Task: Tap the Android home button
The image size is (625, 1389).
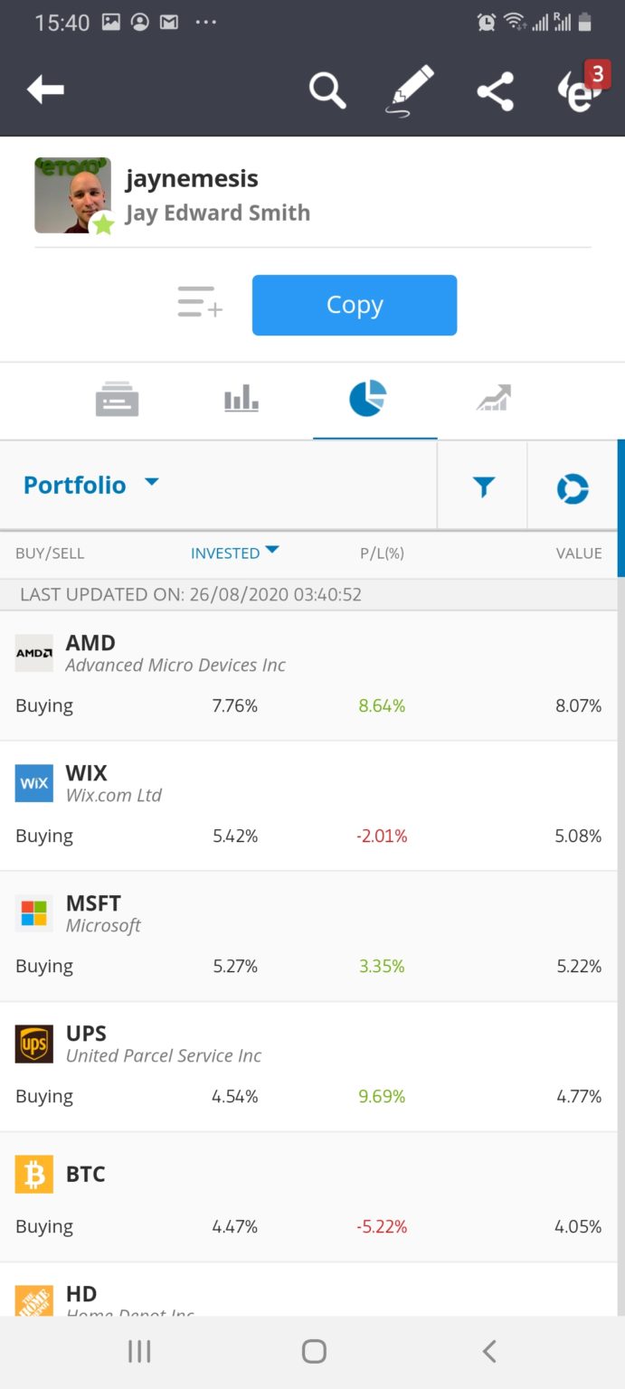Action: pyautogui.click(x=312, y=1351)
